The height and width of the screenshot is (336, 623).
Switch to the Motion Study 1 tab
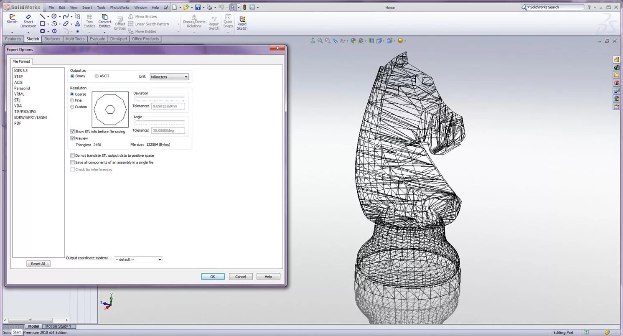58,326
